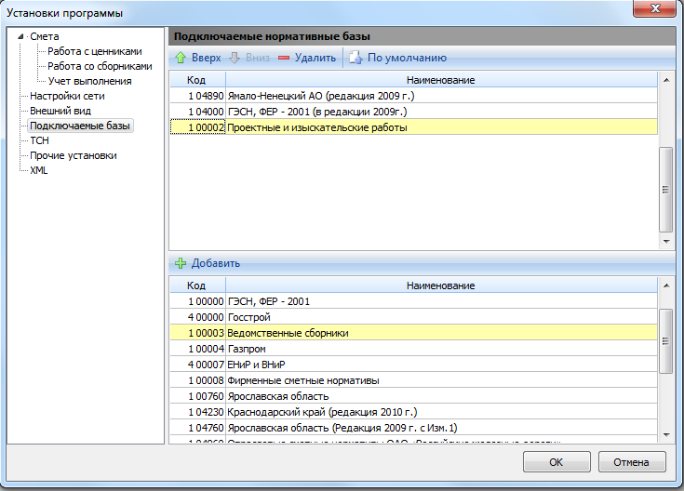The image size is (684, 491).
Task: Click lower list scrollbar up arrow
Action: pyautogui.click(x=666, y=285)
